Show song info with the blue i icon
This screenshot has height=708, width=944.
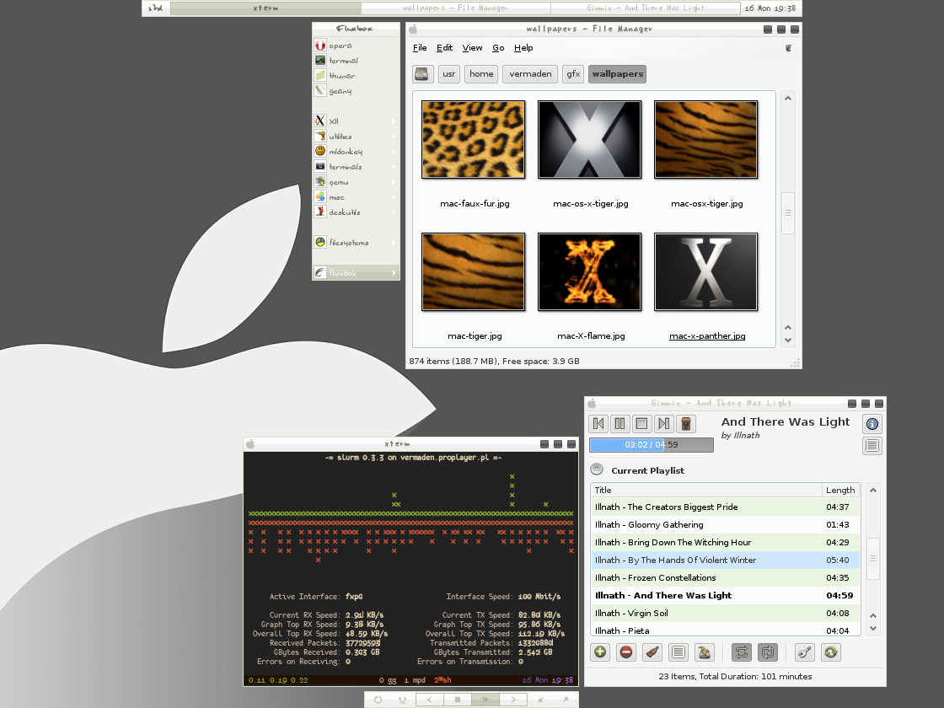pos(872,424)
